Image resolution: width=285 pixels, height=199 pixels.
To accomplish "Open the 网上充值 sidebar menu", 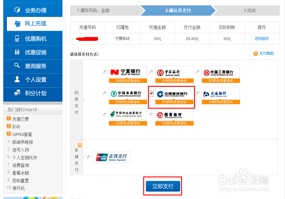I will tap(35, 24).
